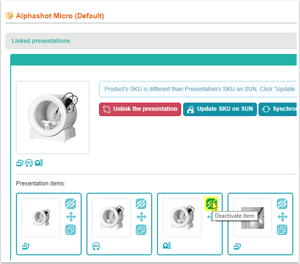Click the Presentation items: label
The image size is (300, 264).
coord(41,184)
